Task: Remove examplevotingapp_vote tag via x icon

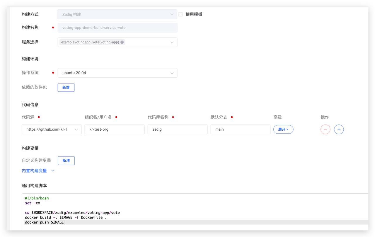Action: coord(122,42)
